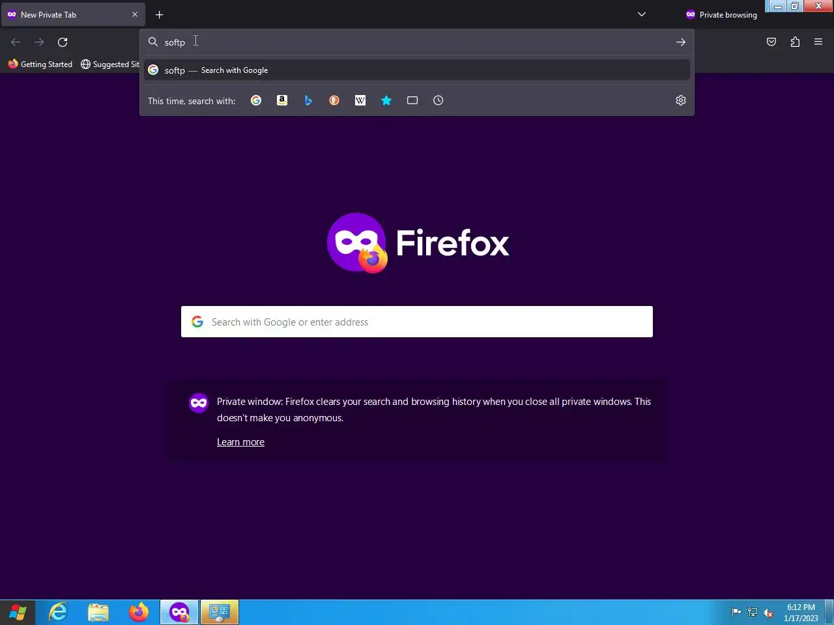Go forward one page
The width and height of the screenshot is (834, 625).
39,42
